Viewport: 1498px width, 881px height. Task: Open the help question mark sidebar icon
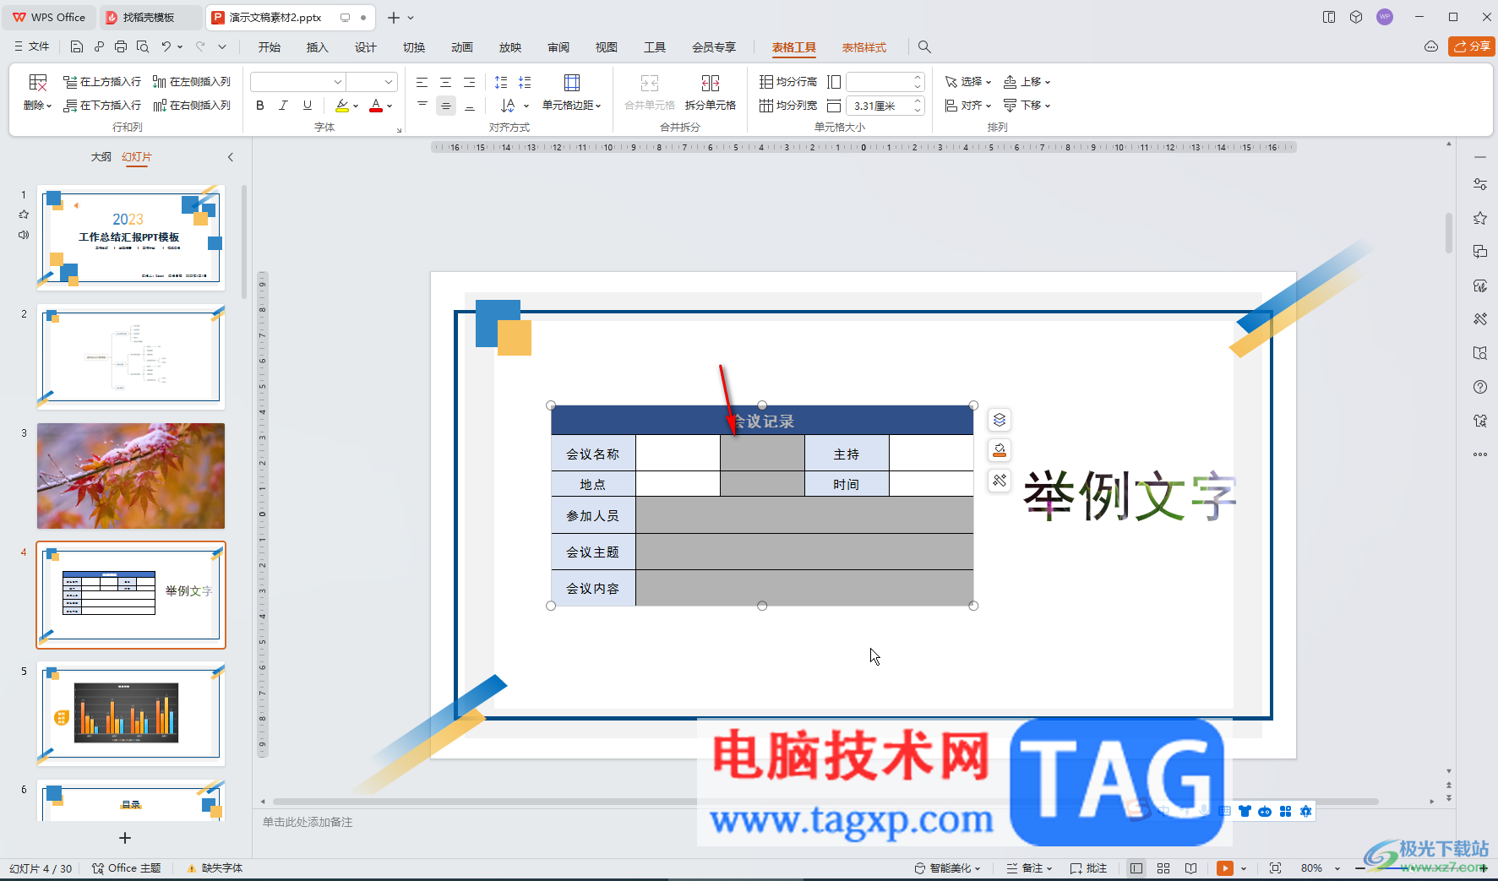point(1480,387)
